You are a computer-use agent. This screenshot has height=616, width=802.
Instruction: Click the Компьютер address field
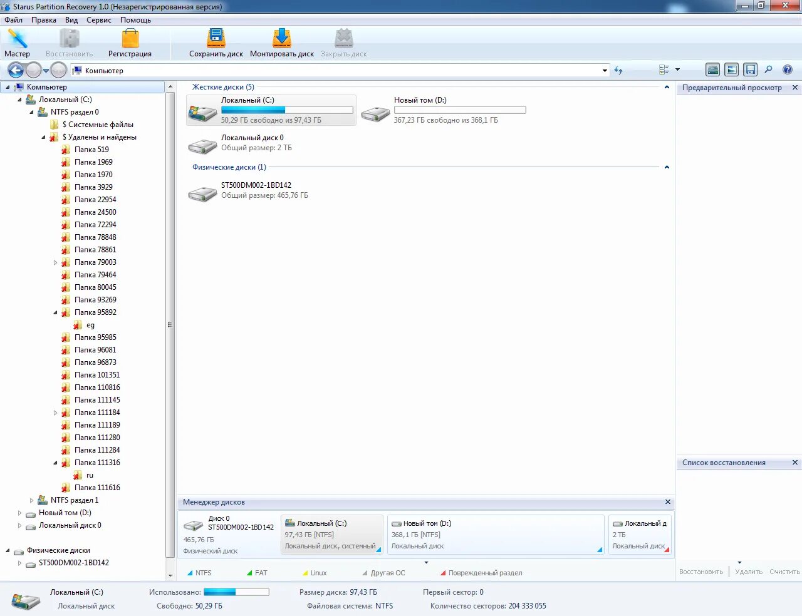point(338,71)
